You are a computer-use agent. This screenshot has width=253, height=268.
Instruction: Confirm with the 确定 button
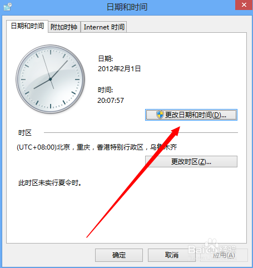pos(119,255)
